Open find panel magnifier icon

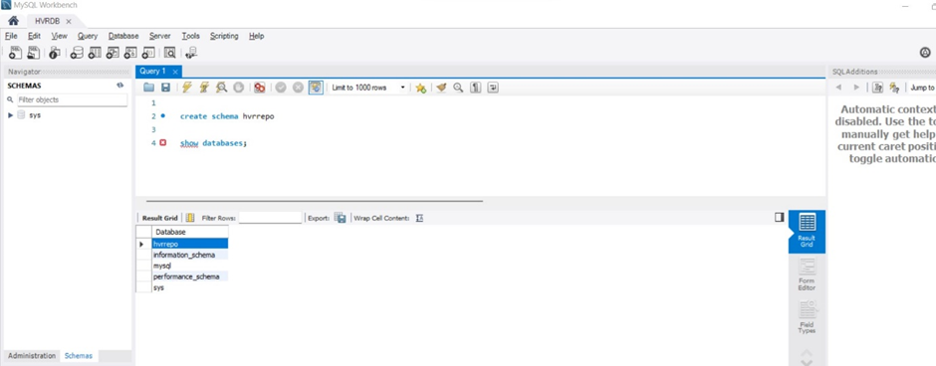click(x=458, y=88)
